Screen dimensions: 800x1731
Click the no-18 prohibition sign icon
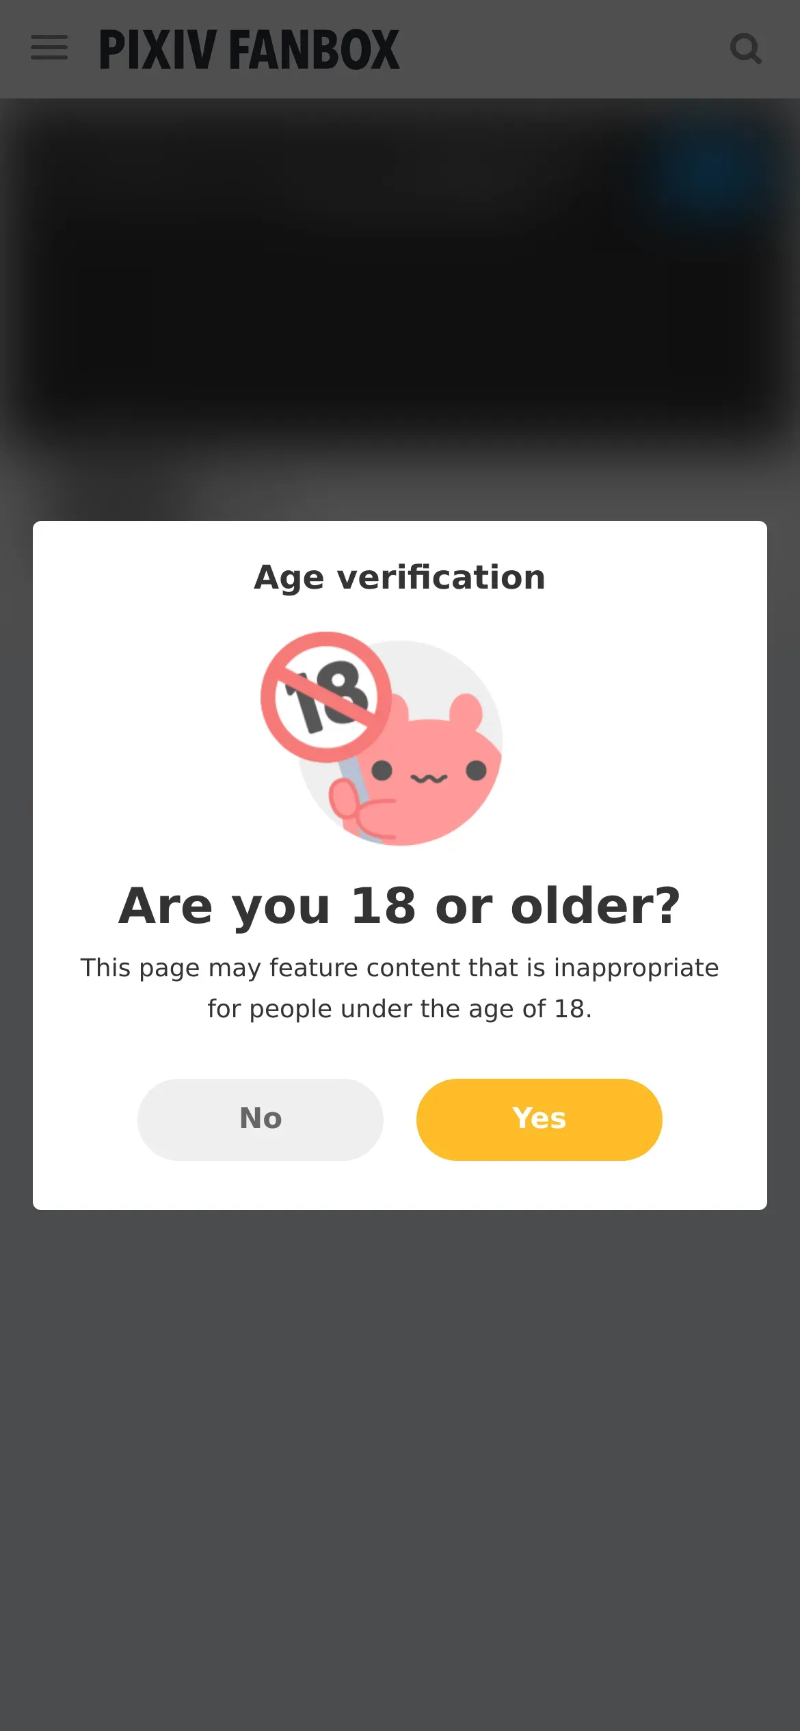(x=326, y=697)
